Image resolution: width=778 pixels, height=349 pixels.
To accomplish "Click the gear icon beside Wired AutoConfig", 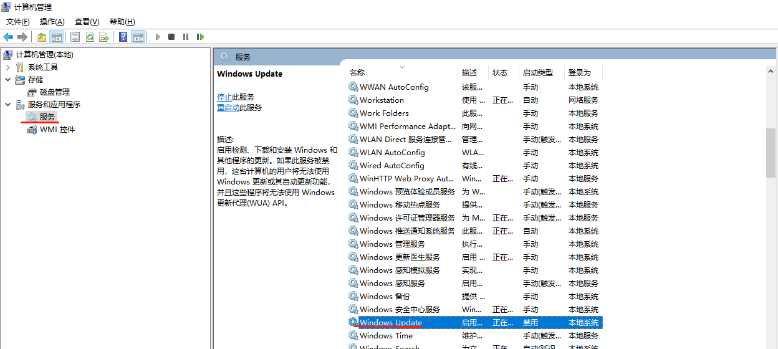I will (x=353, y=165).
